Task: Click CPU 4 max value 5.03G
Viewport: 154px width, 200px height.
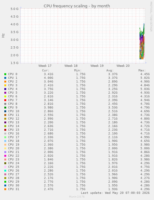Action: [145, 89]
